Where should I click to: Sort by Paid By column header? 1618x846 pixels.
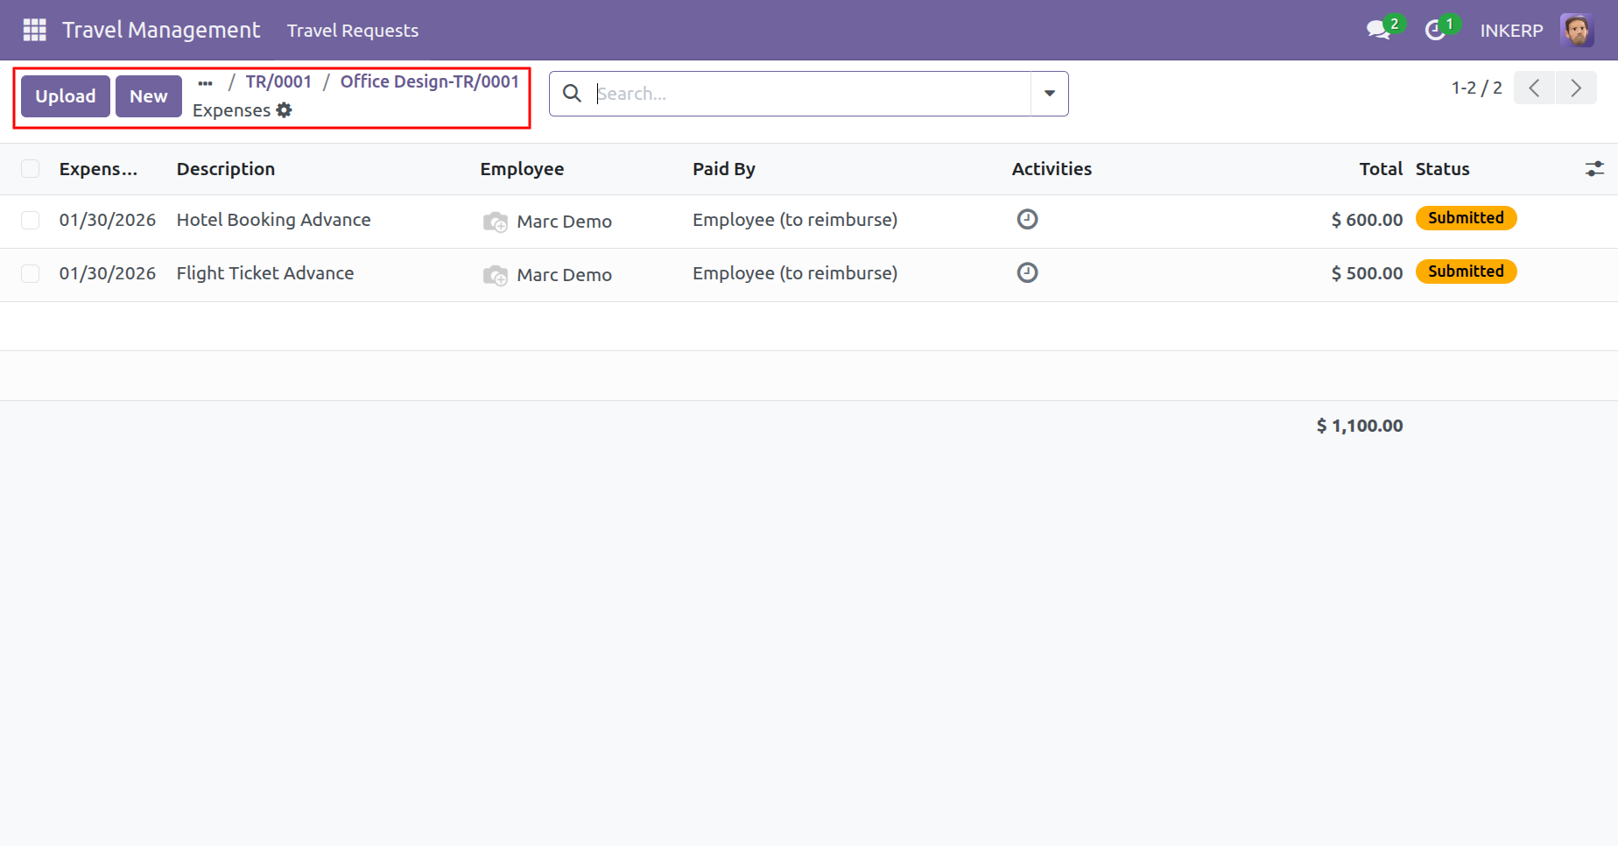724,169
